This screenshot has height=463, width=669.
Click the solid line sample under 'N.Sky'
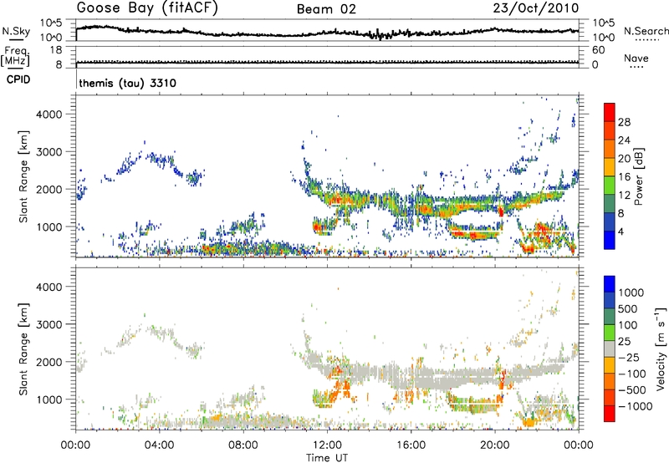click(16, 39)
